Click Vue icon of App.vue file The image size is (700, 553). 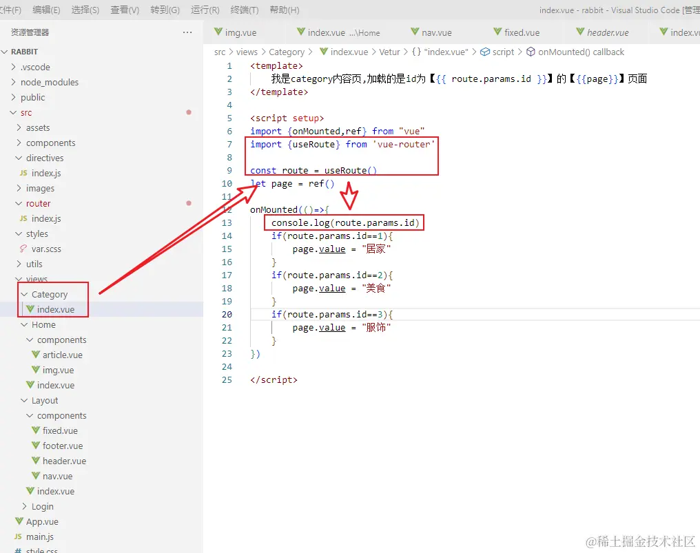click(19, 521)
